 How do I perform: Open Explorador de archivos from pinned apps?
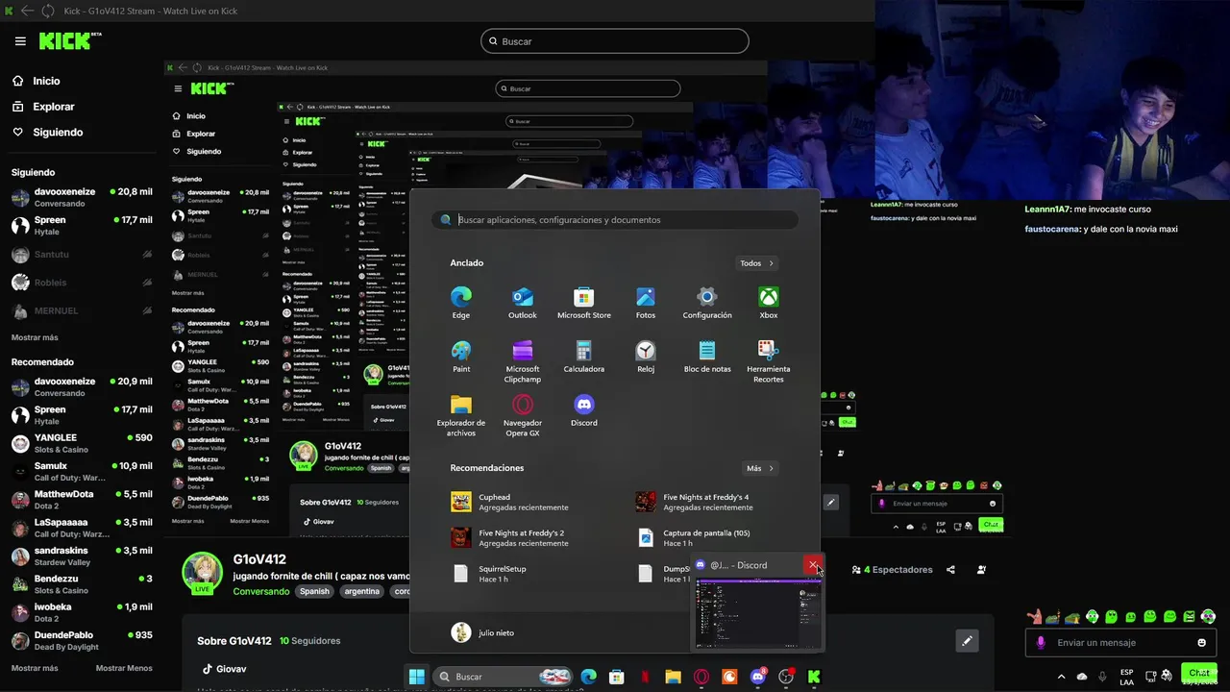[461, 415]
